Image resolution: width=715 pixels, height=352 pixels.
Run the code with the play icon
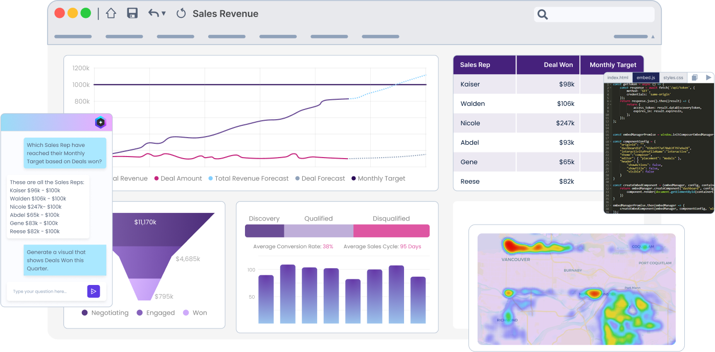click(x=708, y=78)
